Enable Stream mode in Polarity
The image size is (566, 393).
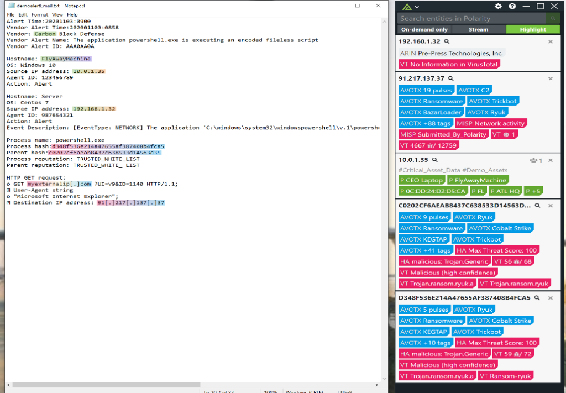[478, 29]
